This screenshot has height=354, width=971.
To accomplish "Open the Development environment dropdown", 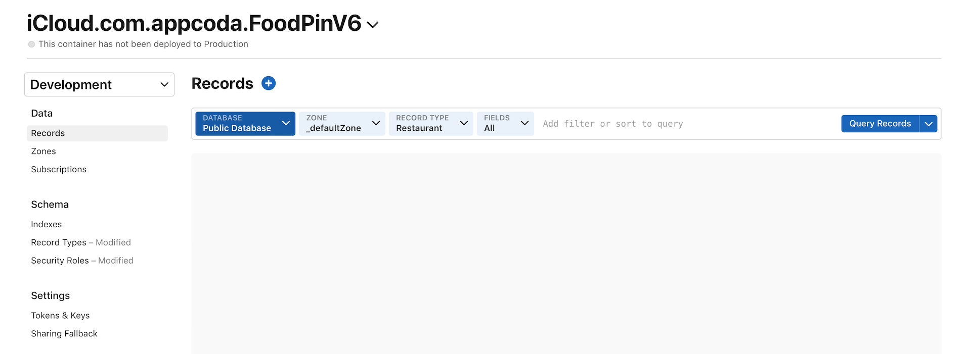I will (x=99, y=84).
